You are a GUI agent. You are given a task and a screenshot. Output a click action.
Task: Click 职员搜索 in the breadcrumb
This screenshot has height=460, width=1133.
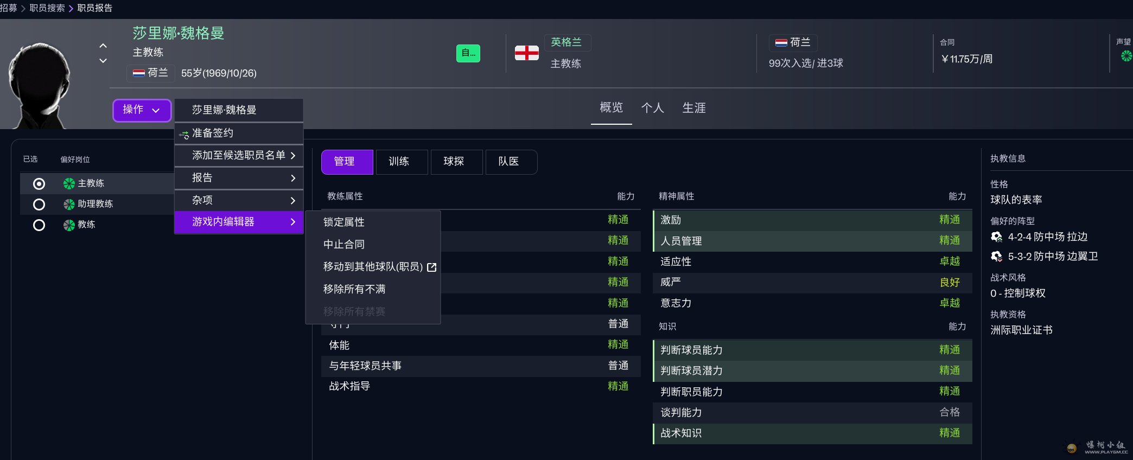click(47, 8)
